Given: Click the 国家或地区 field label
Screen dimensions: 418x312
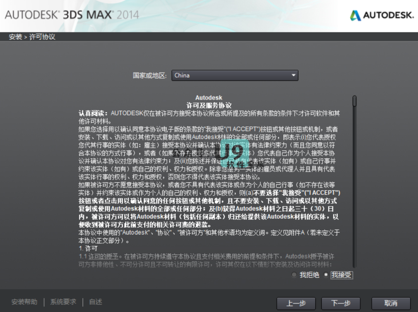Looking at the screenshot, I should click(149, 75).
